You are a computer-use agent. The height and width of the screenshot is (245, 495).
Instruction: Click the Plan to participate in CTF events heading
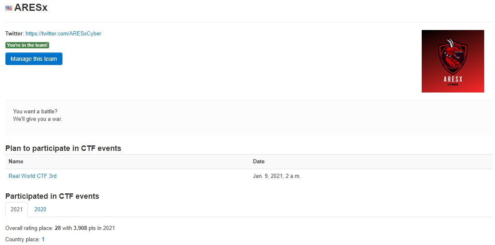(x=63, y=148)
